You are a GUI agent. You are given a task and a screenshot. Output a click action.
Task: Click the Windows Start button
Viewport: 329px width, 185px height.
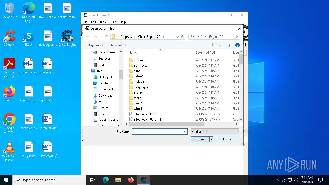click(x=6, y=180)
